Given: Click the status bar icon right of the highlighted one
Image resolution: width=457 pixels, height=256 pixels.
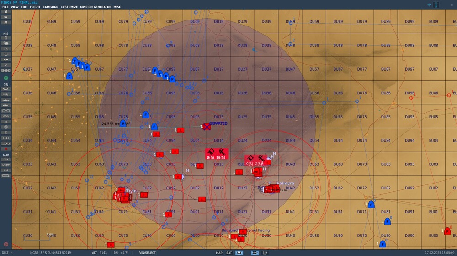Looking at the screenshot, I should click(265, 253).
